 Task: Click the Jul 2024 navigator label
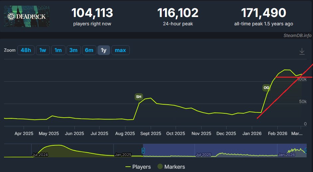pyautogui.click(x=40, y=155)
